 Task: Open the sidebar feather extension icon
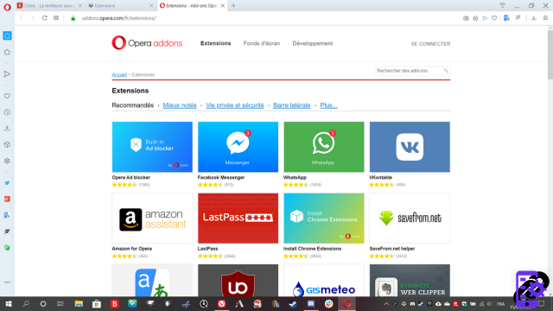7,232
